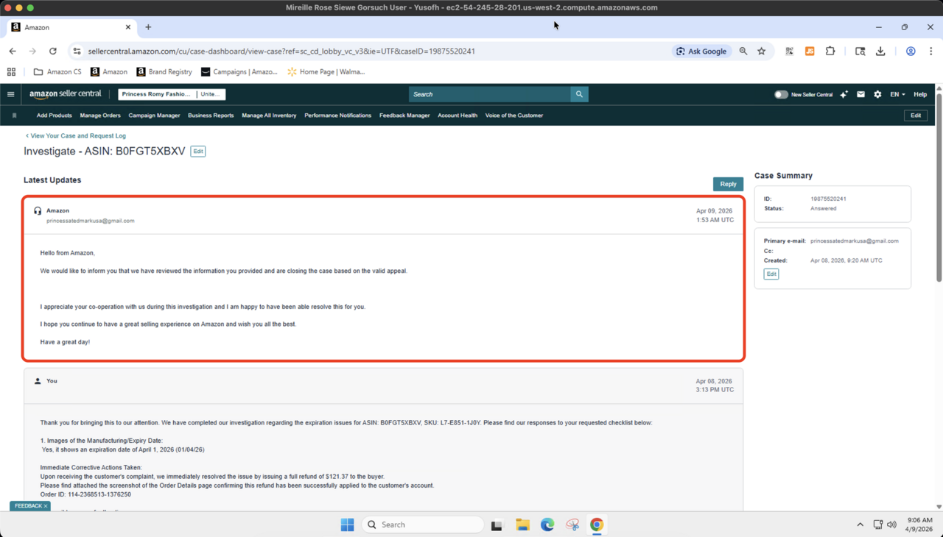Open the Chrome profile avatar
Viewport: 943px width, 537px height.
(x=911, y=51)
